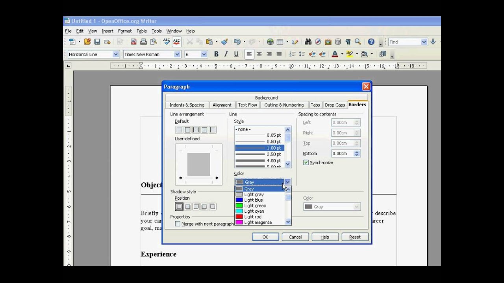The image size is (504, 283).
Task: Toggle the AutoSpellcheck red-underline icon
Action: coord(176,42)
